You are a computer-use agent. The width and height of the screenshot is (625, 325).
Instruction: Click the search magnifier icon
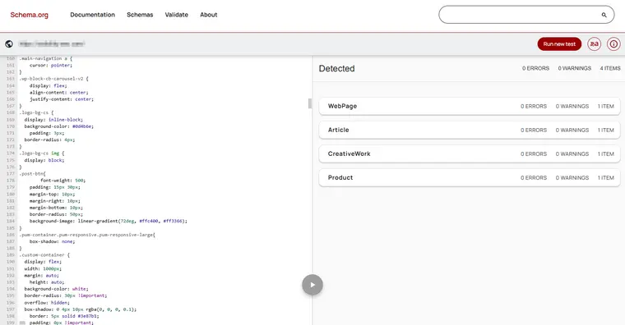tap(604, 15)
